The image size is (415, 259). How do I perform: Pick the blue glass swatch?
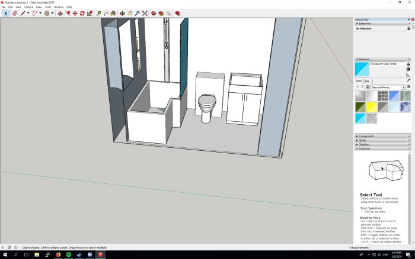pos(394,96)
